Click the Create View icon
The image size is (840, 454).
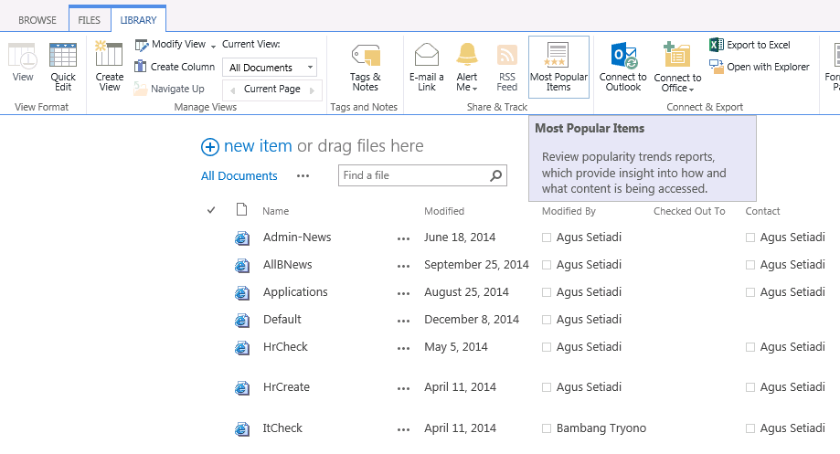click(110, 68)
